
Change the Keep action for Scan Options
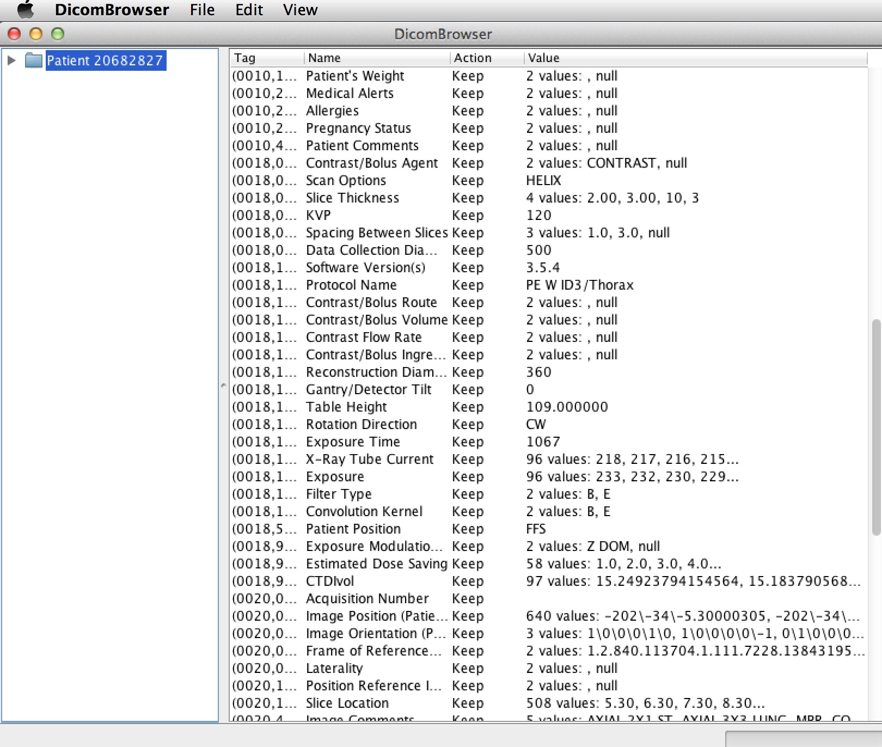pyautogui.click(x=468, y=180)
